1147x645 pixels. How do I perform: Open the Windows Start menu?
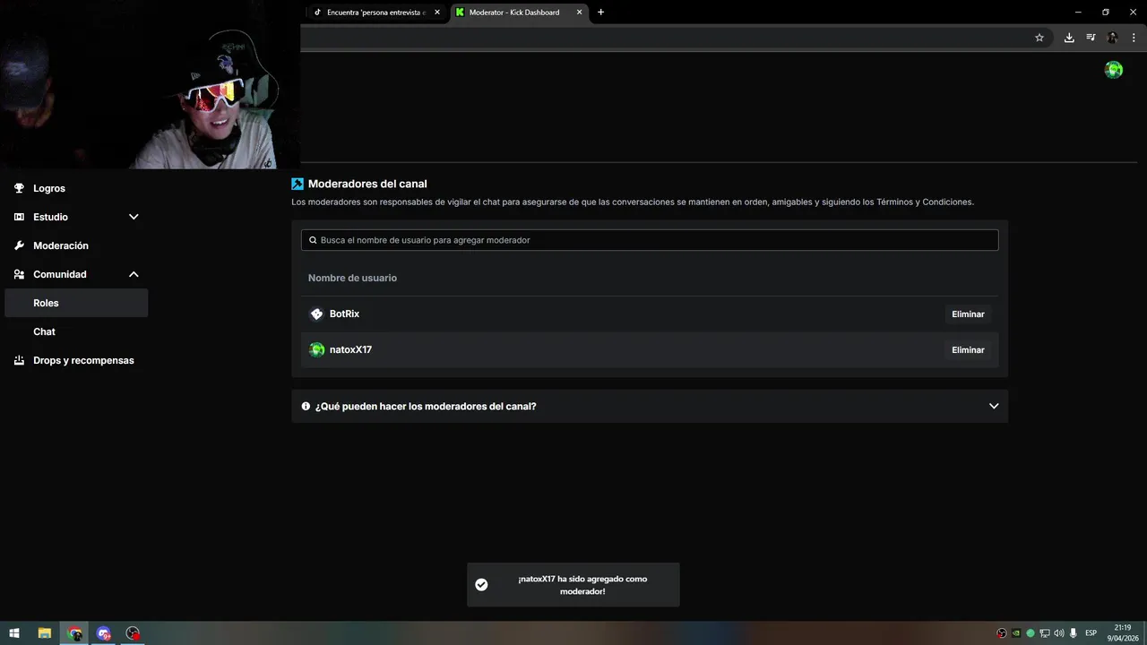tap(14, 633)
